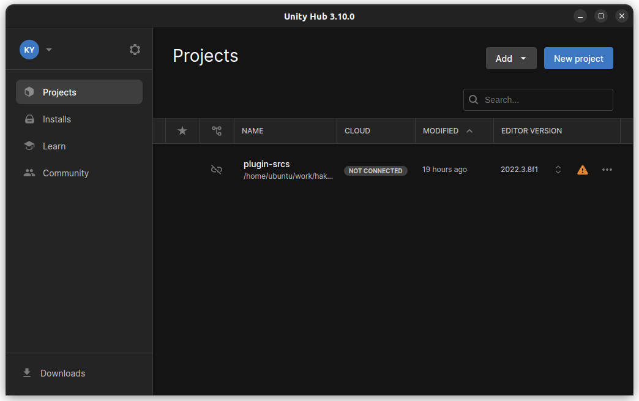Image resolution: width=639 pixels, height=401 pixels.
Task: Click the source control column icon
Action: [217, 131]
